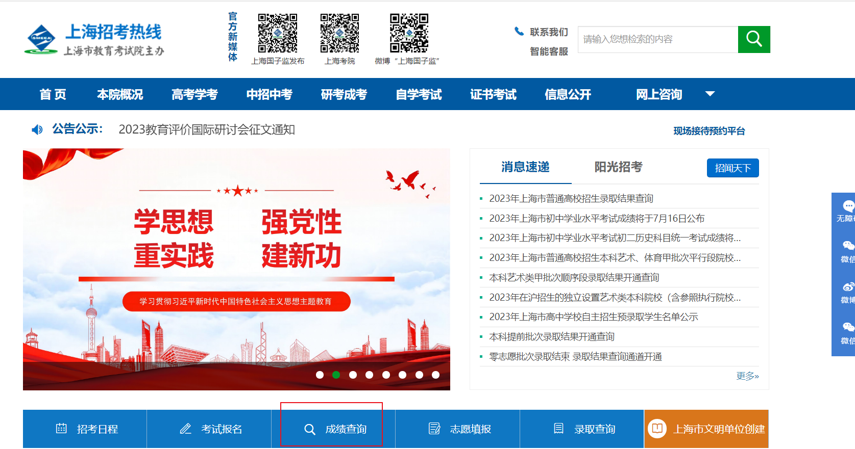Click the phone icon beside 联系我们

[519, 32]
